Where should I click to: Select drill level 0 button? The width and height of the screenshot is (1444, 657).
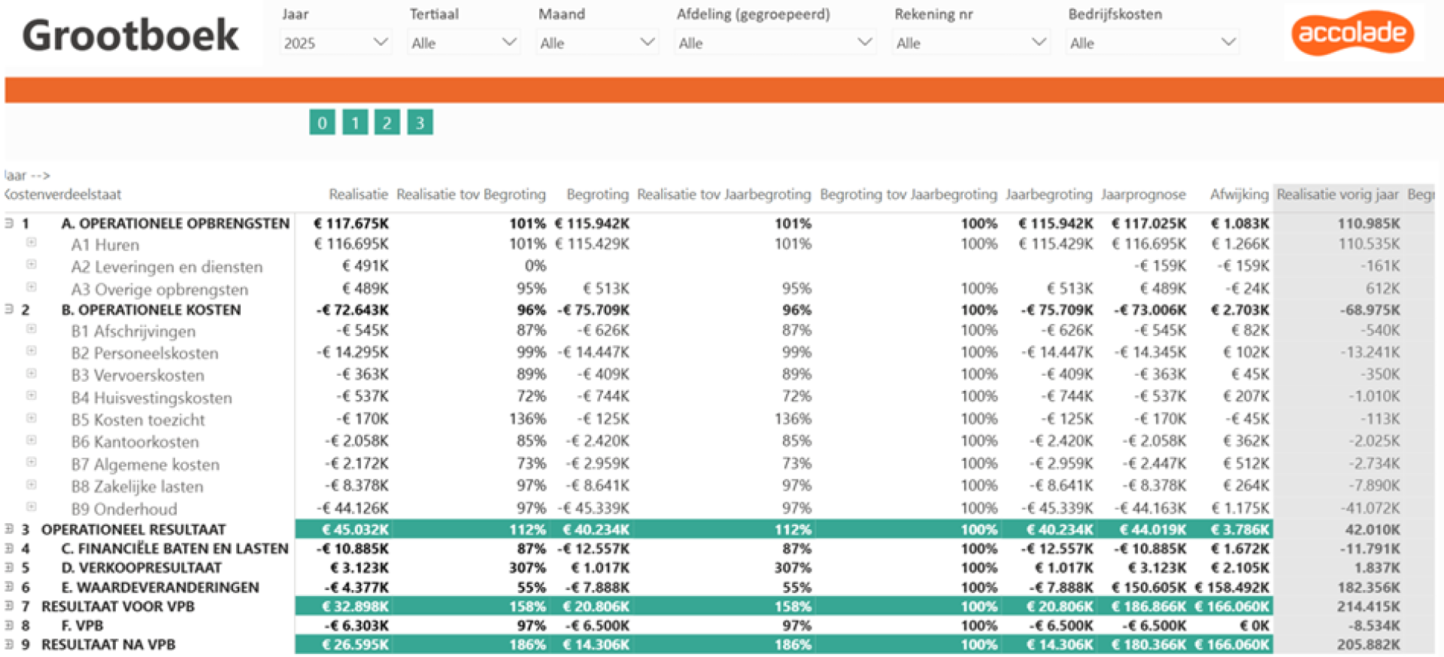click(322, 123)
